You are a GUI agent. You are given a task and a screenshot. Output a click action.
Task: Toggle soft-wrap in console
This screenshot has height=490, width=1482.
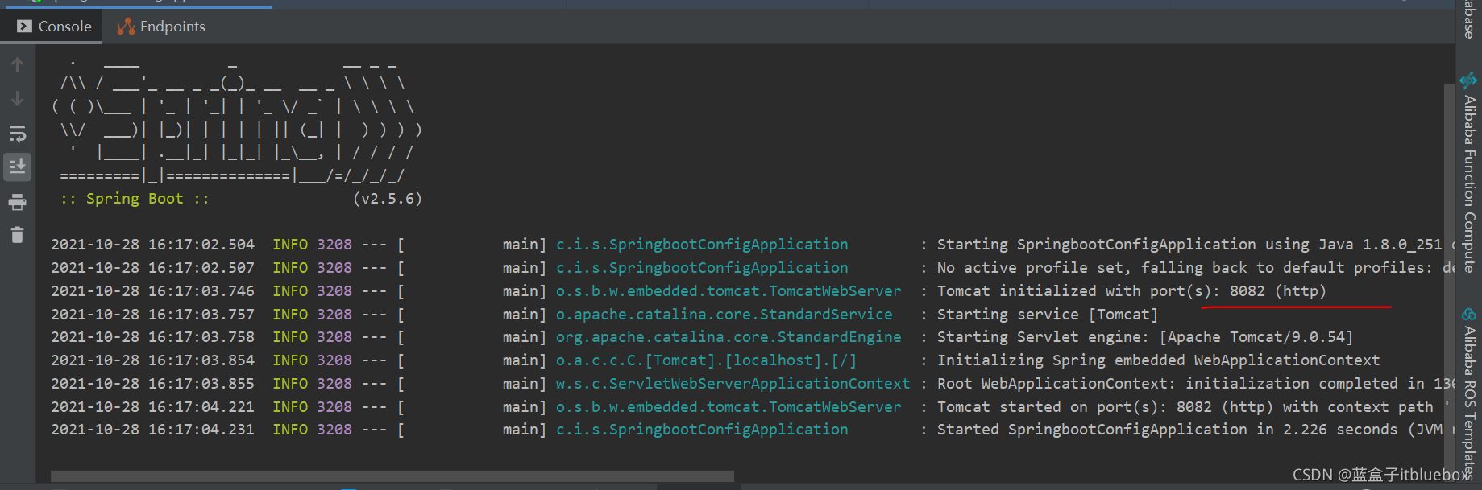(x=17, y=134)
